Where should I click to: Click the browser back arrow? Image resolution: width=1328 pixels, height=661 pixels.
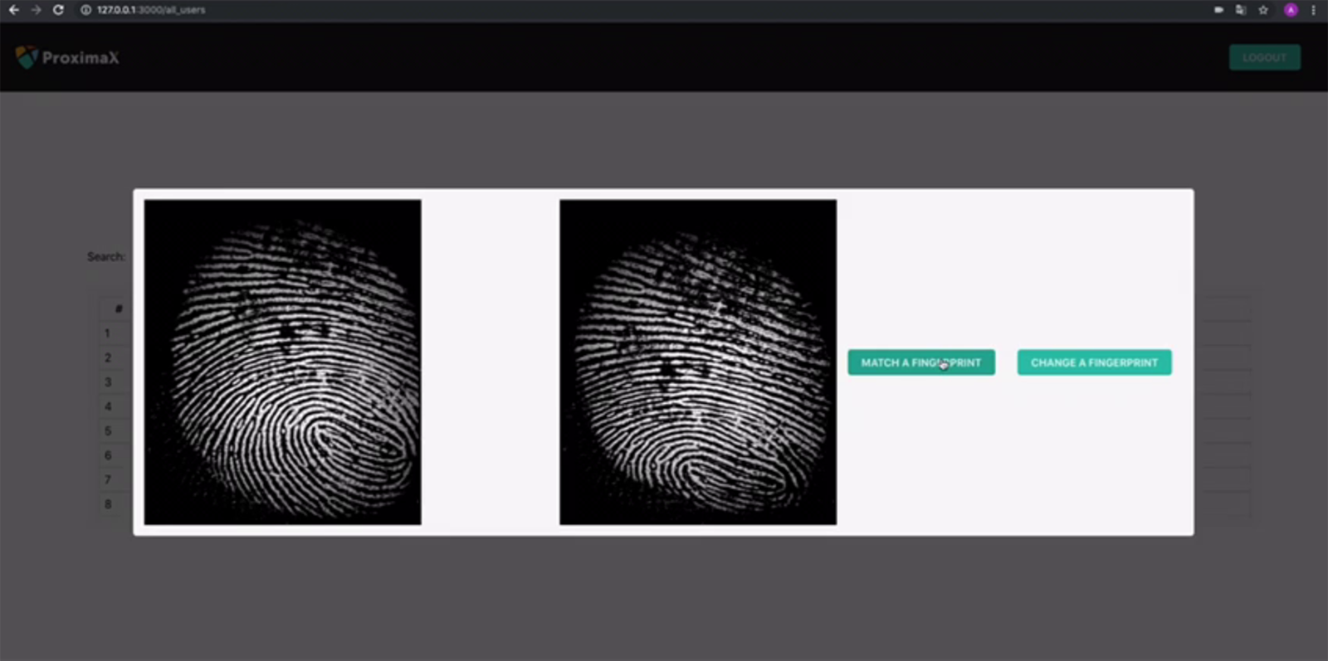point(14,10)
